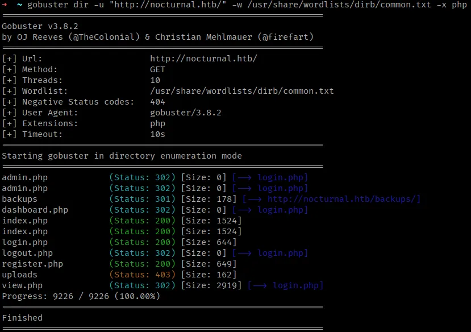Click the "Gobuster v3.8.2" version line
The height and width of the screenshot is (332, 471).
(40, 26)
